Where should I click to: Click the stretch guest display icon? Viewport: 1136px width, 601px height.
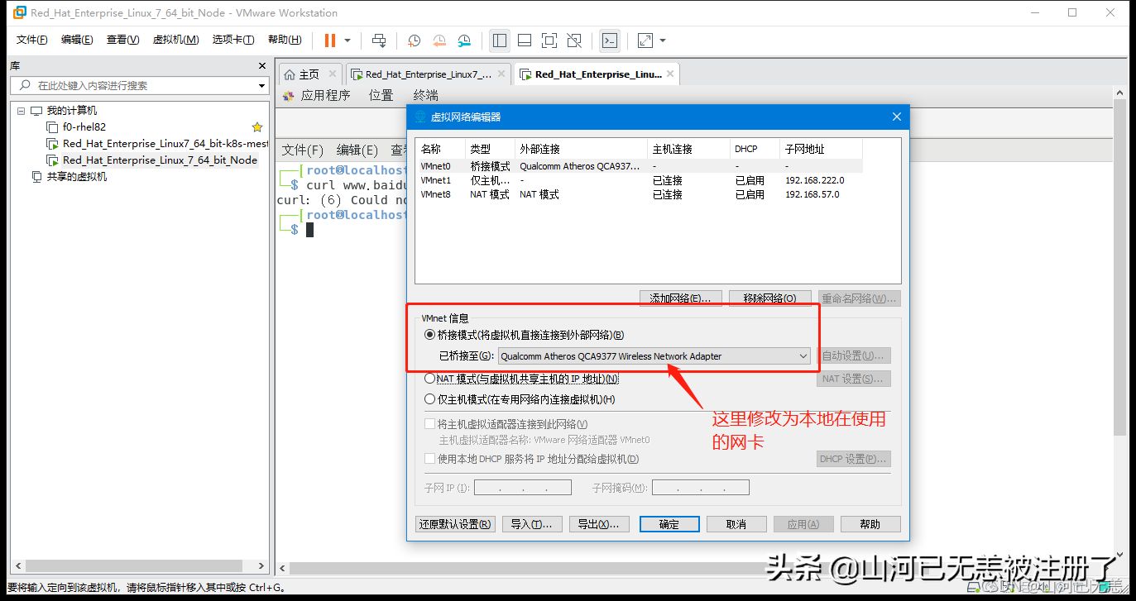[645, 40]
